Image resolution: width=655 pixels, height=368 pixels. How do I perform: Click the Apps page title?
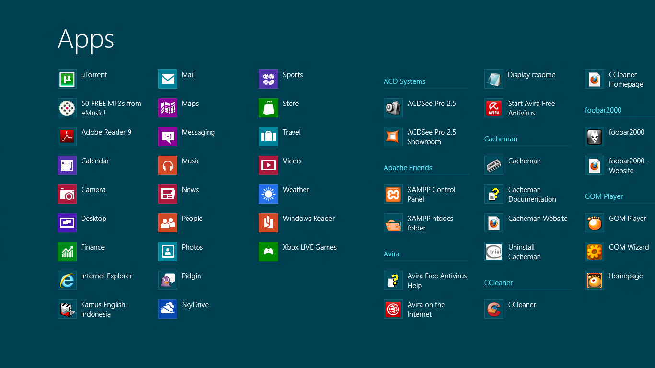(86, 40)
